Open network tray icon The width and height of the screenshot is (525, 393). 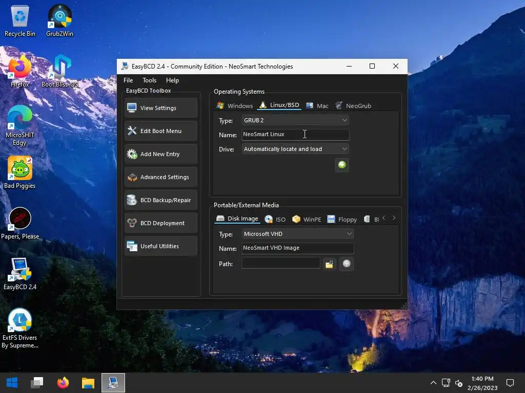click(x=446, y=383)
